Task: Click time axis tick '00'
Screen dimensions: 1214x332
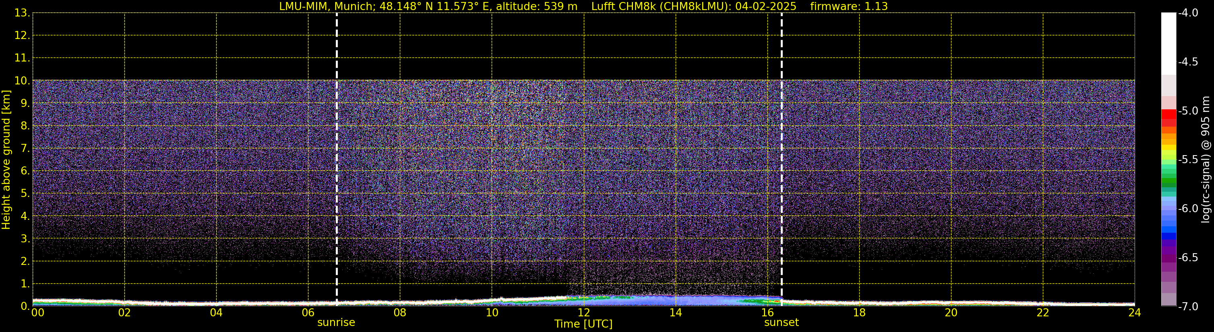Action: click(38, 313)
